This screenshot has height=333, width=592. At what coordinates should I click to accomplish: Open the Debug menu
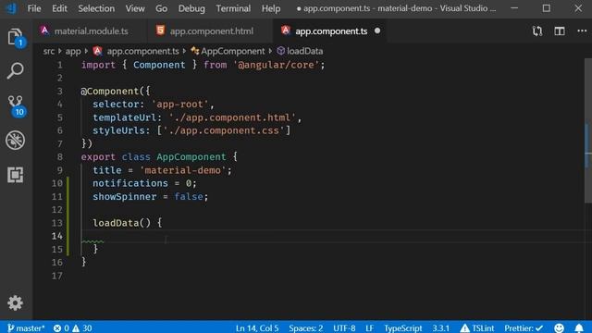pos(191,8)
